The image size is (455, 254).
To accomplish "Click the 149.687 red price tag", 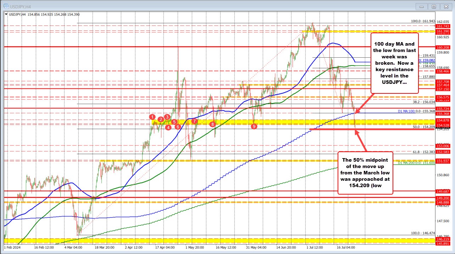I will click(443, 191).
